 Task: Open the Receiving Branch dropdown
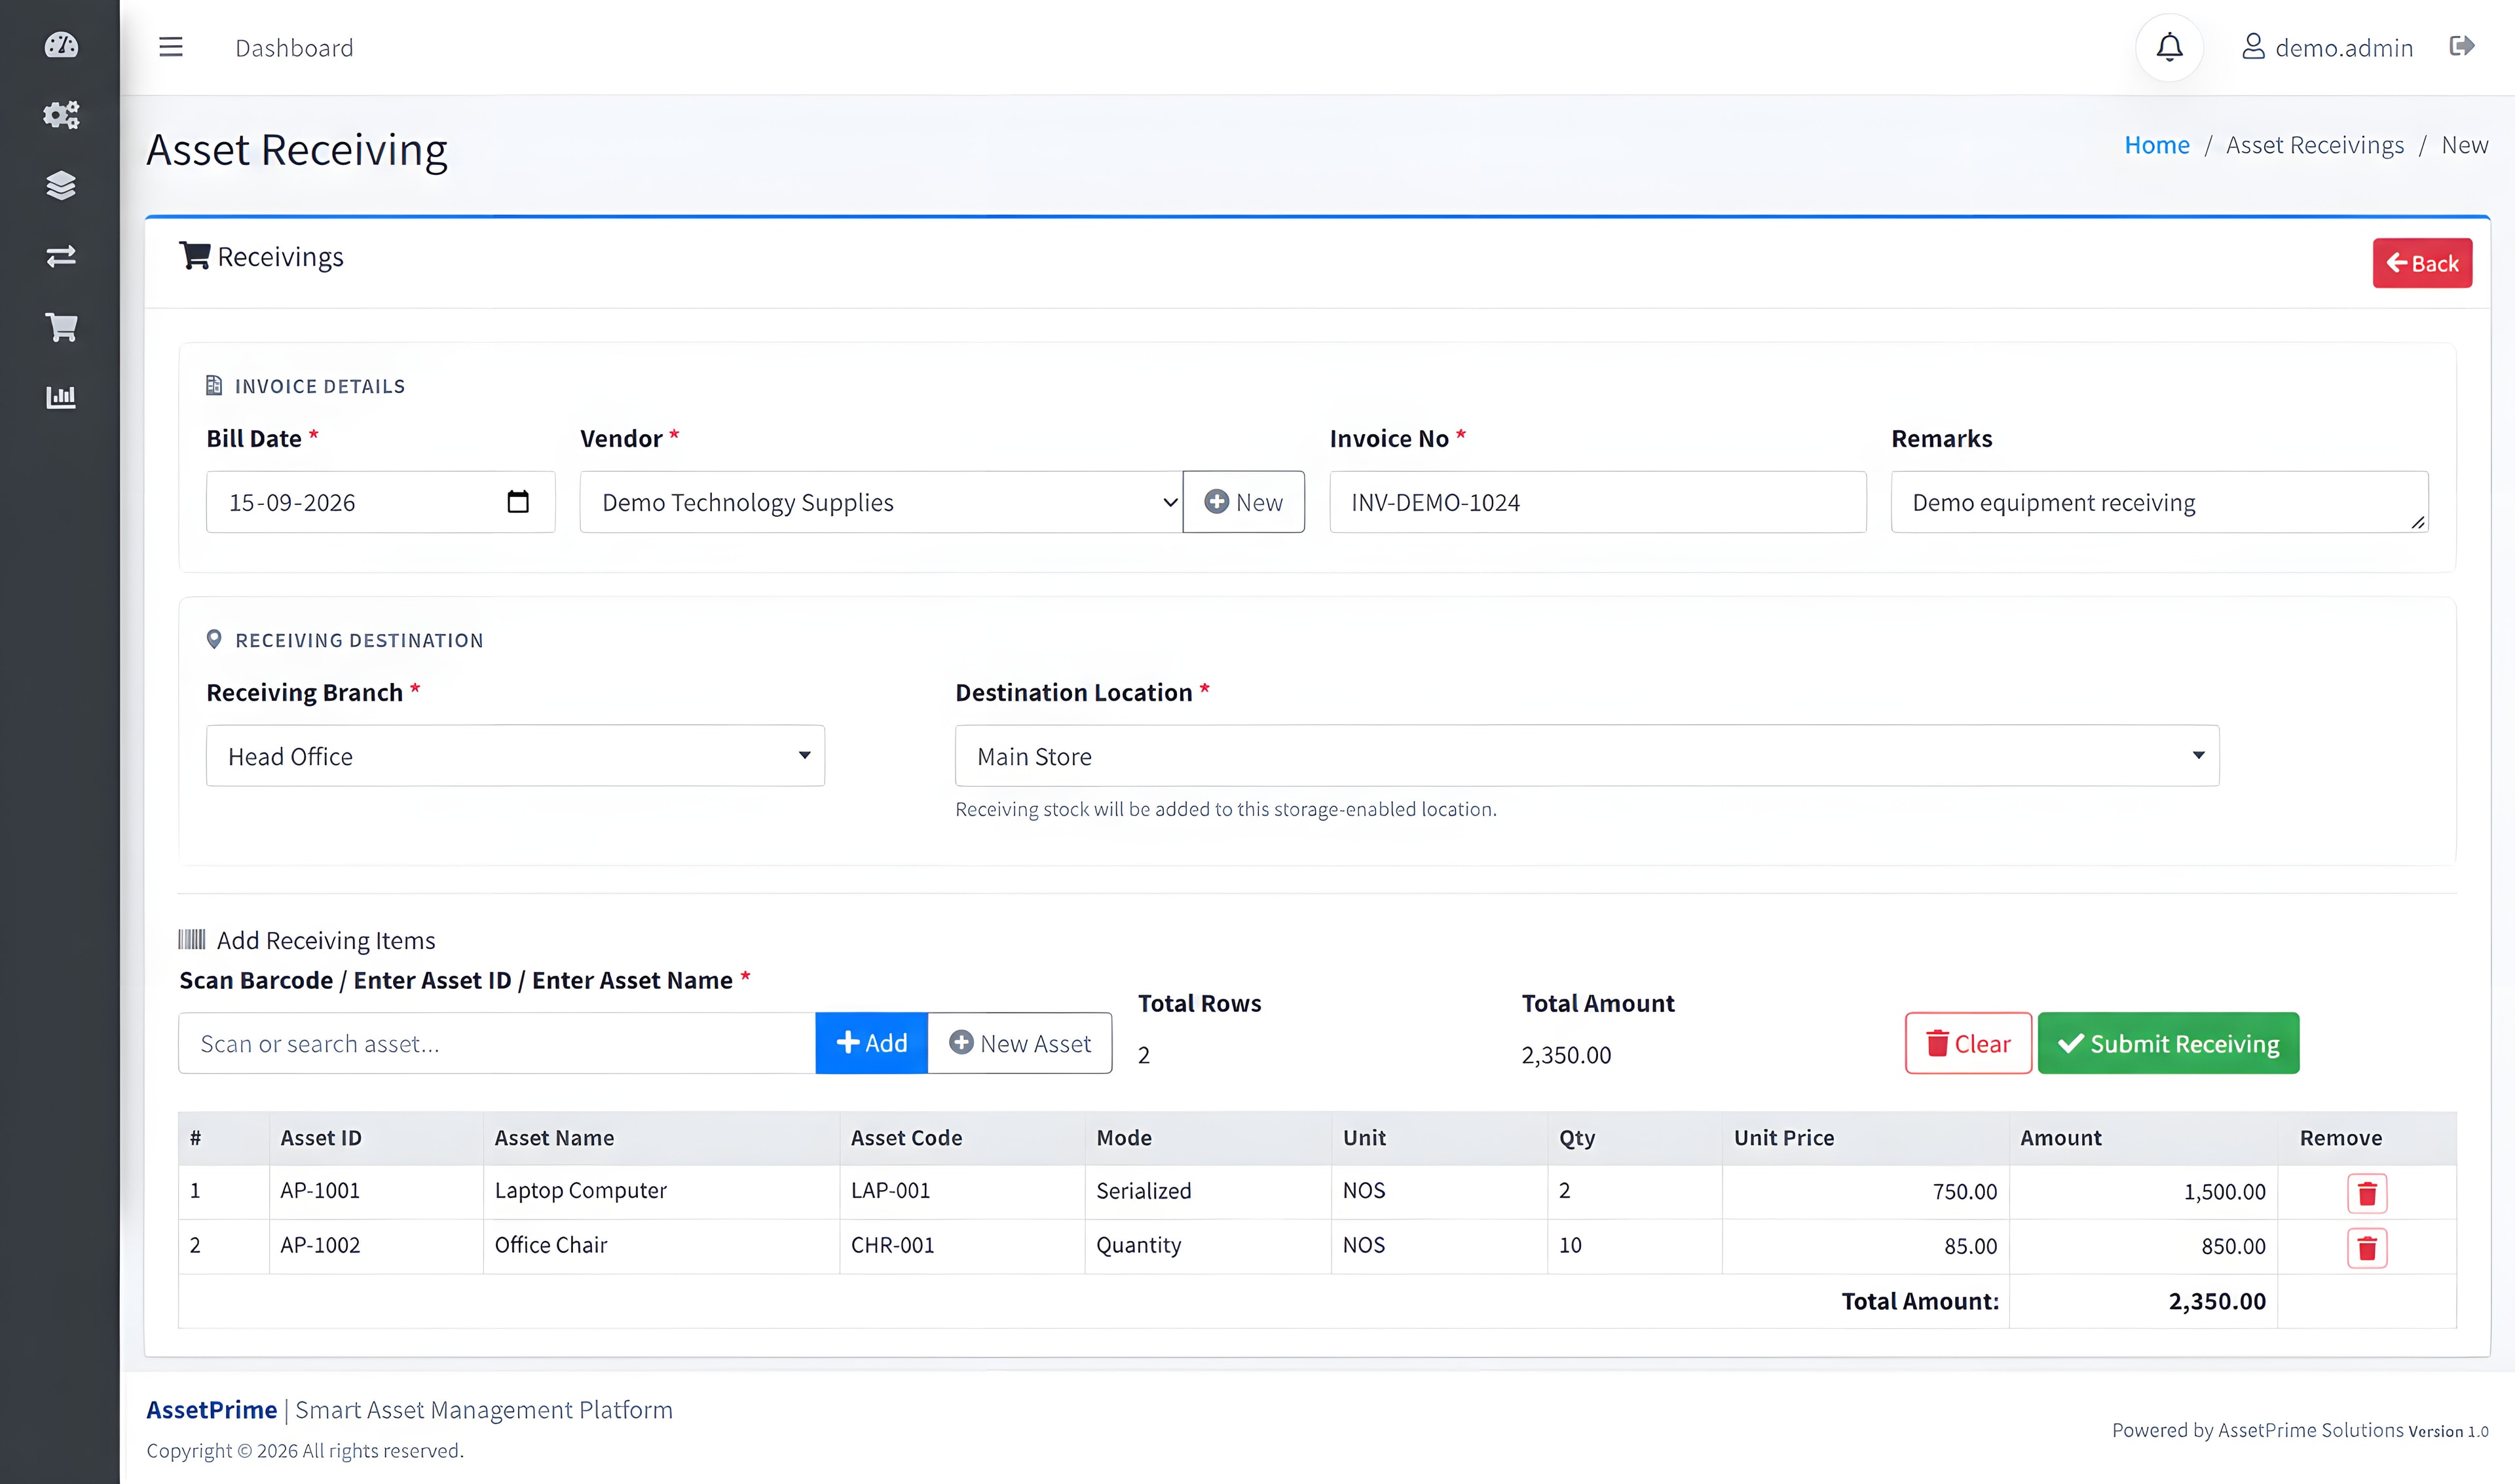pos(515,756)
